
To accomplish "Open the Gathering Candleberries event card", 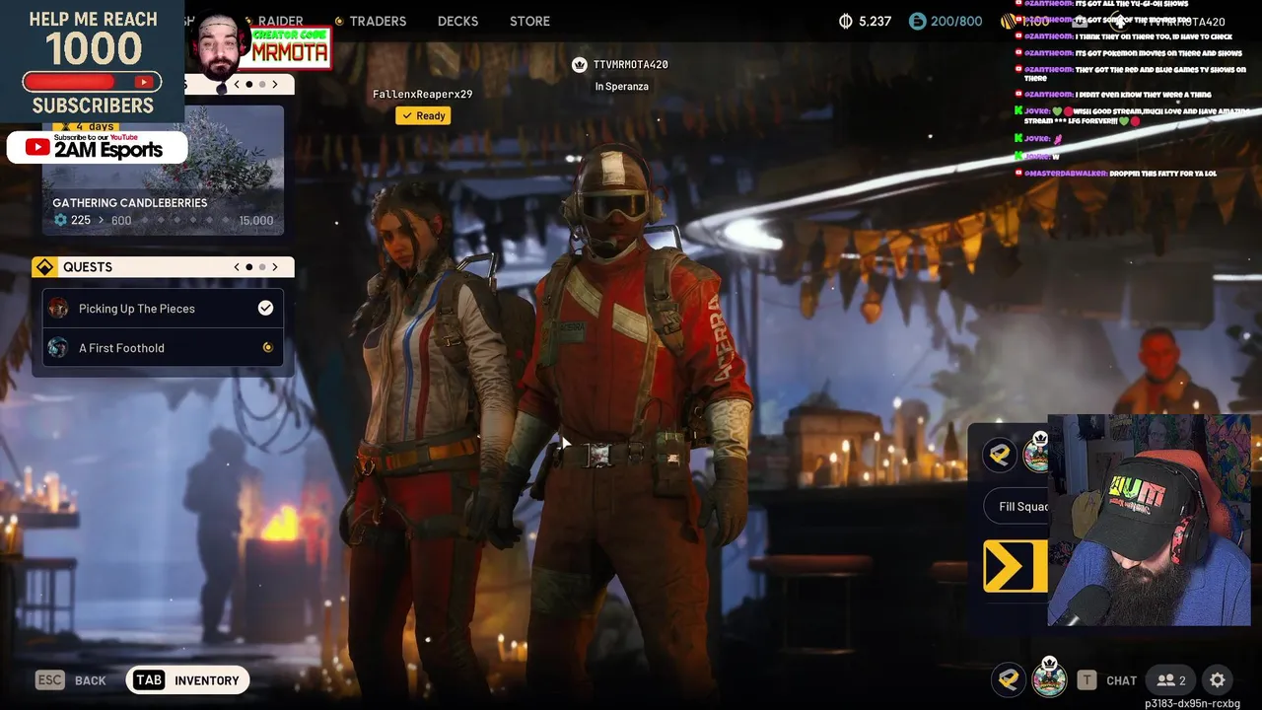I will click(x=163, y=170).
